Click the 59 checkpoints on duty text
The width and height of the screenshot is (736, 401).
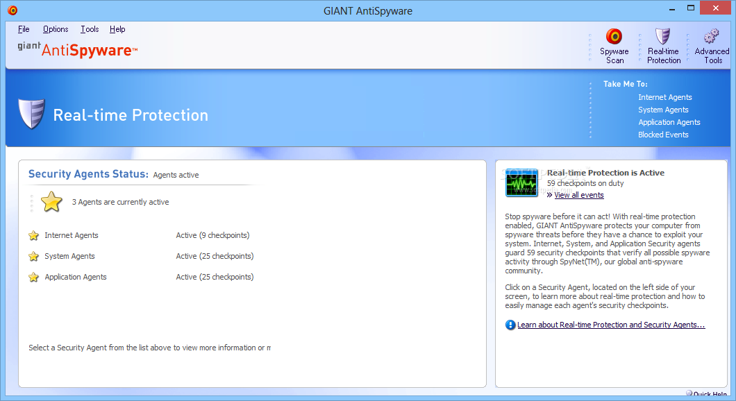coord(585,183)
